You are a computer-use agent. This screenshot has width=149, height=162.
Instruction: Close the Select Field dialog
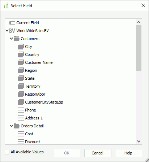click(143, 5)
